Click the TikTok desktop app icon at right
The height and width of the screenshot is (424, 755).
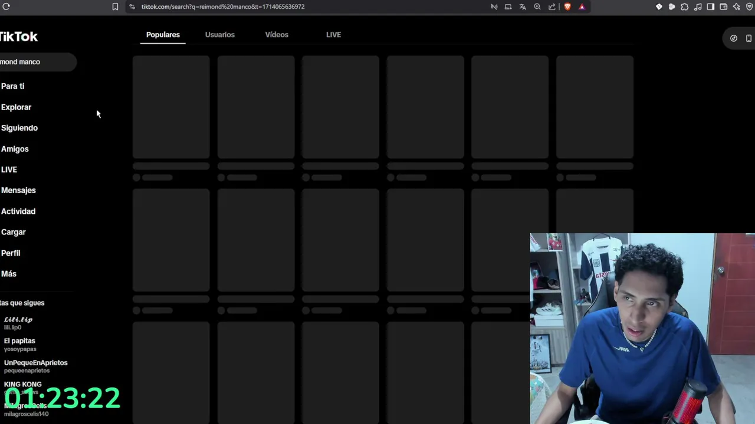click(x=734, y=38)
